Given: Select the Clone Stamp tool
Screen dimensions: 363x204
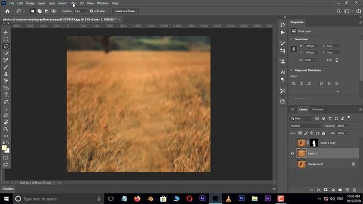Looking at the screenshot, I should tap(6, 74).
